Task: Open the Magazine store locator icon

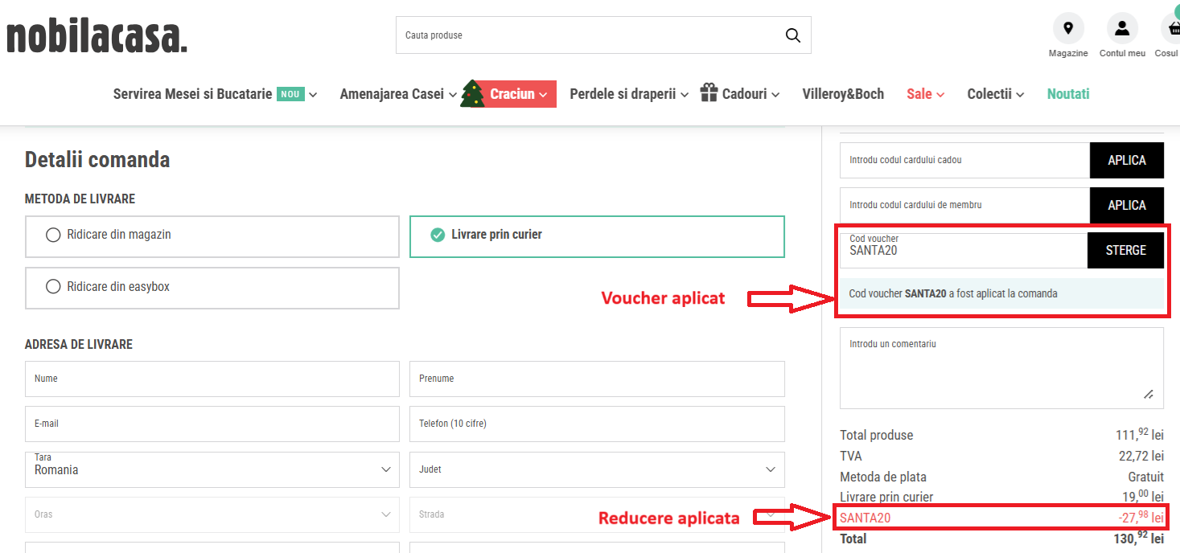Action: pyautogui.click(x=1068, y=29)
